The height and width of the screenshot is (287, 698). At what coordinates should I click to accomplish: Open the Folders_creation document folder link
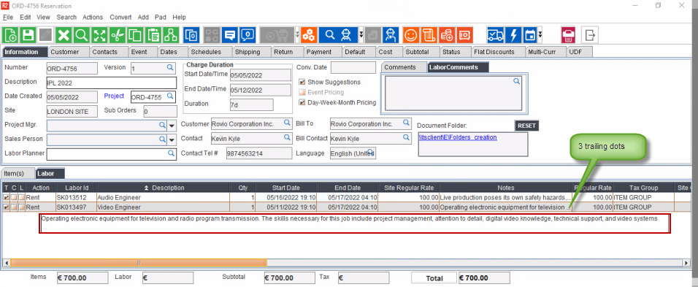click(458, 137)
